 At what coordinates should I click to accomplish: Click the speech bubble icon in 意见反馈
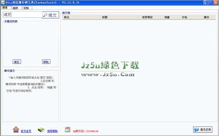[x=196, y=130]
